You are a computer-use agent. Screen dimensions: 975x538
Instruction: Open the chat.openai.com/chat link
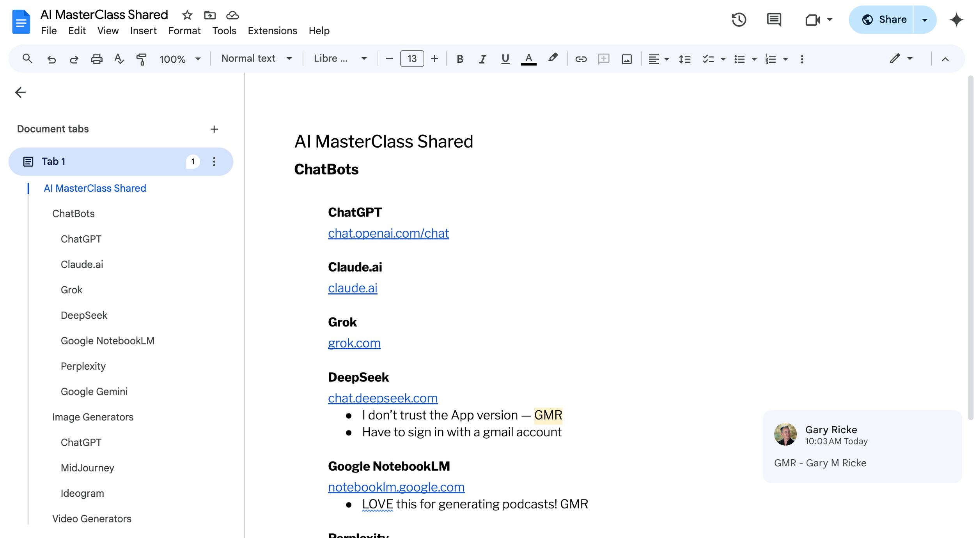[x=388, y=233]
